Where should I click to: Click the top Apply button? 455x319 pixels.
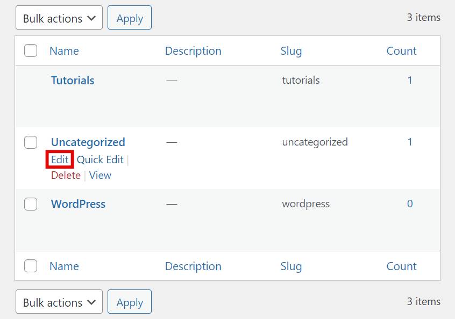[130, 18]
